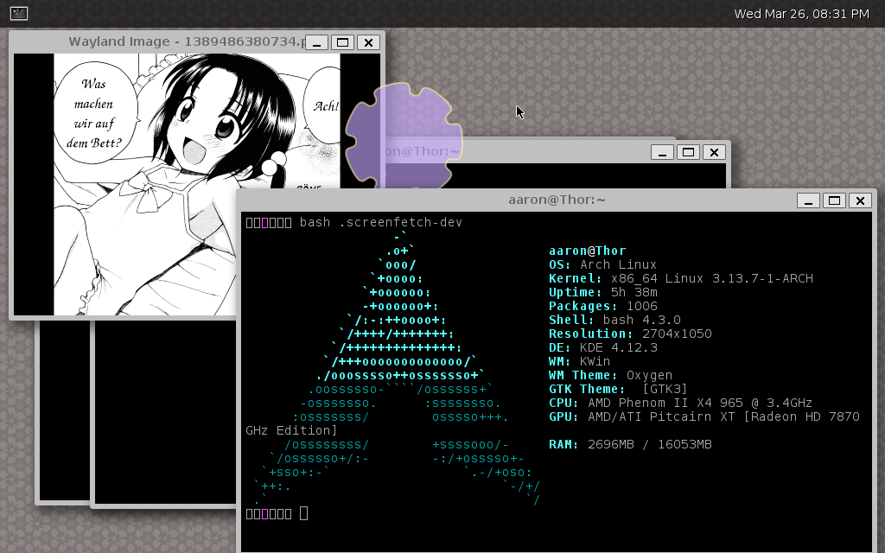Maximize the middle terminal window behind the front one

(x=688, y=152)
